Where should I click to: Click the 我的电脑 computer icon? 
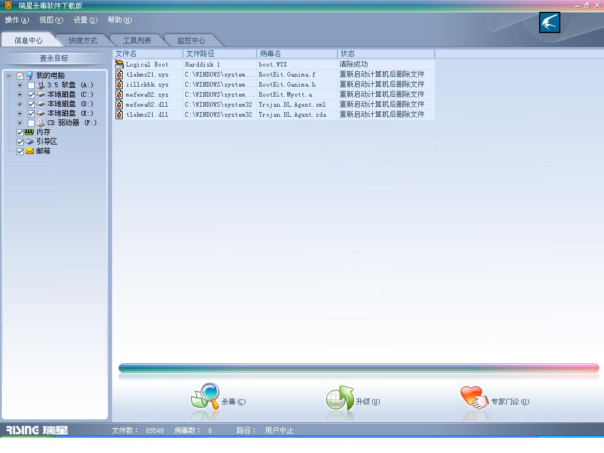(x=29, y=75)
